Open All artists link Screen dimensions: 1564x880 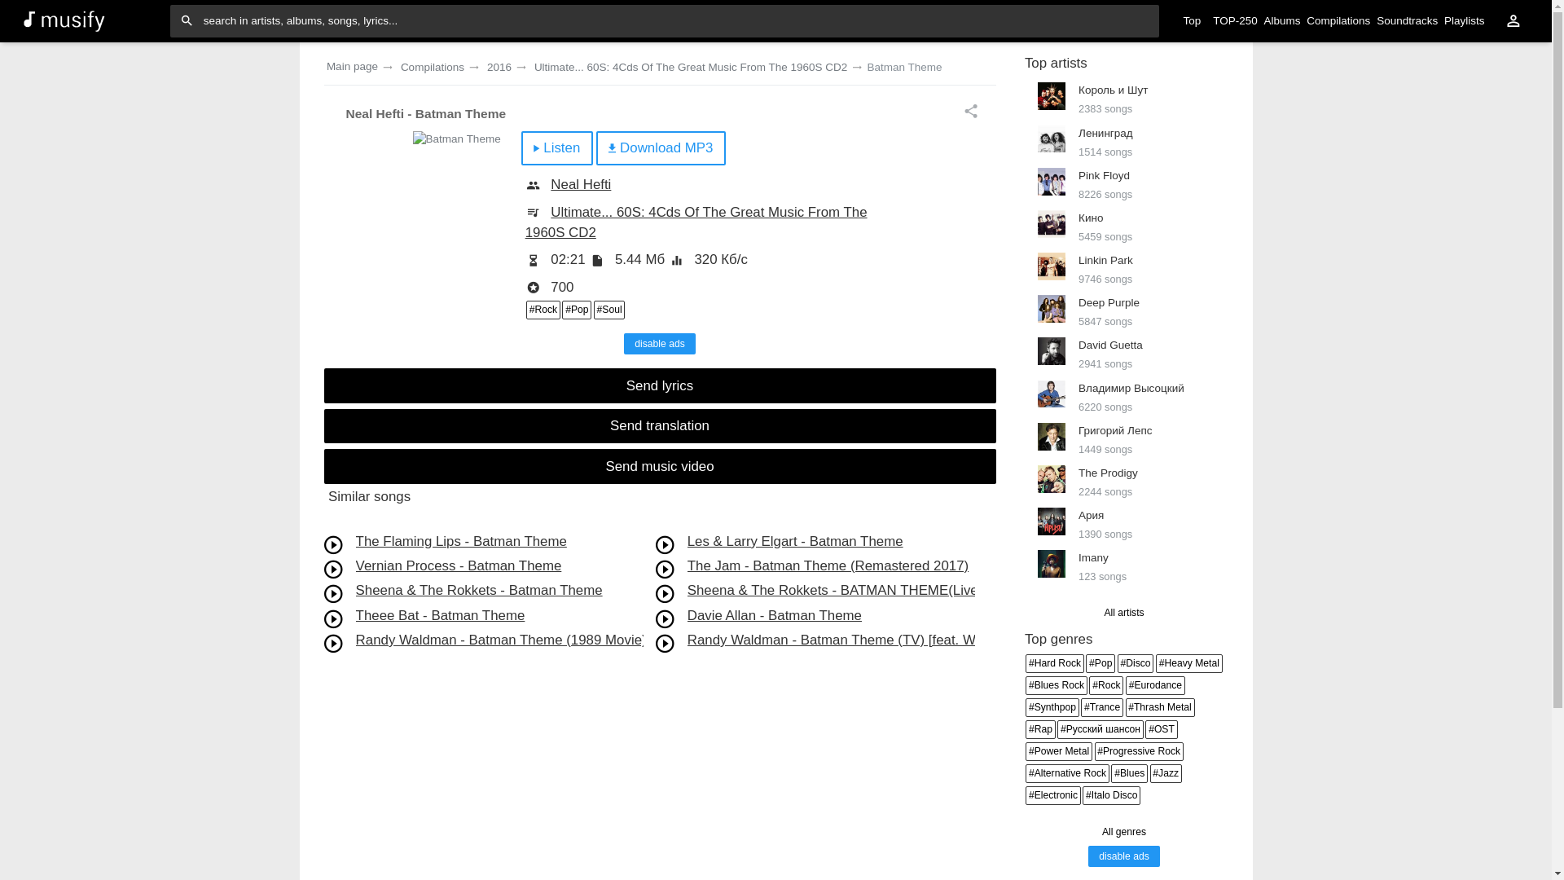(1124, 613)
